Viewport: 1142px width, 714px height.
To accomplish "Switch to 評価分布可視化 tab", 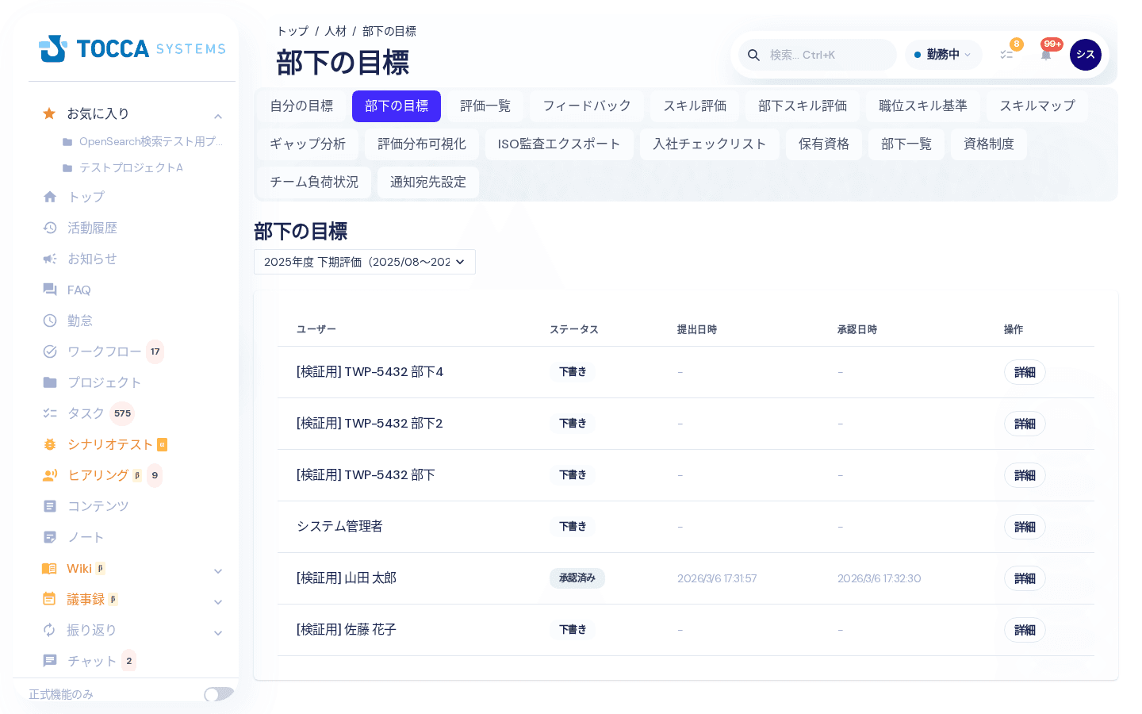I will coord(422,144).
